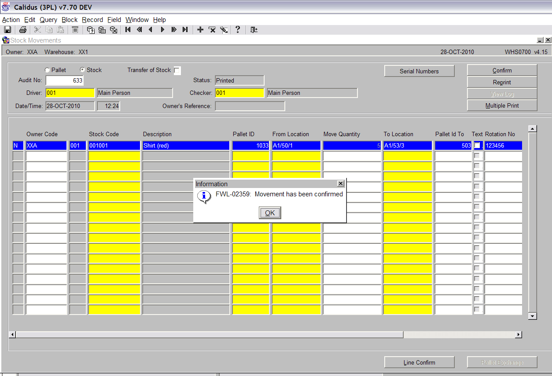Click the Copy toolbar icon
Viewport: 552px width, 376px height.
(x=49, y=29)
